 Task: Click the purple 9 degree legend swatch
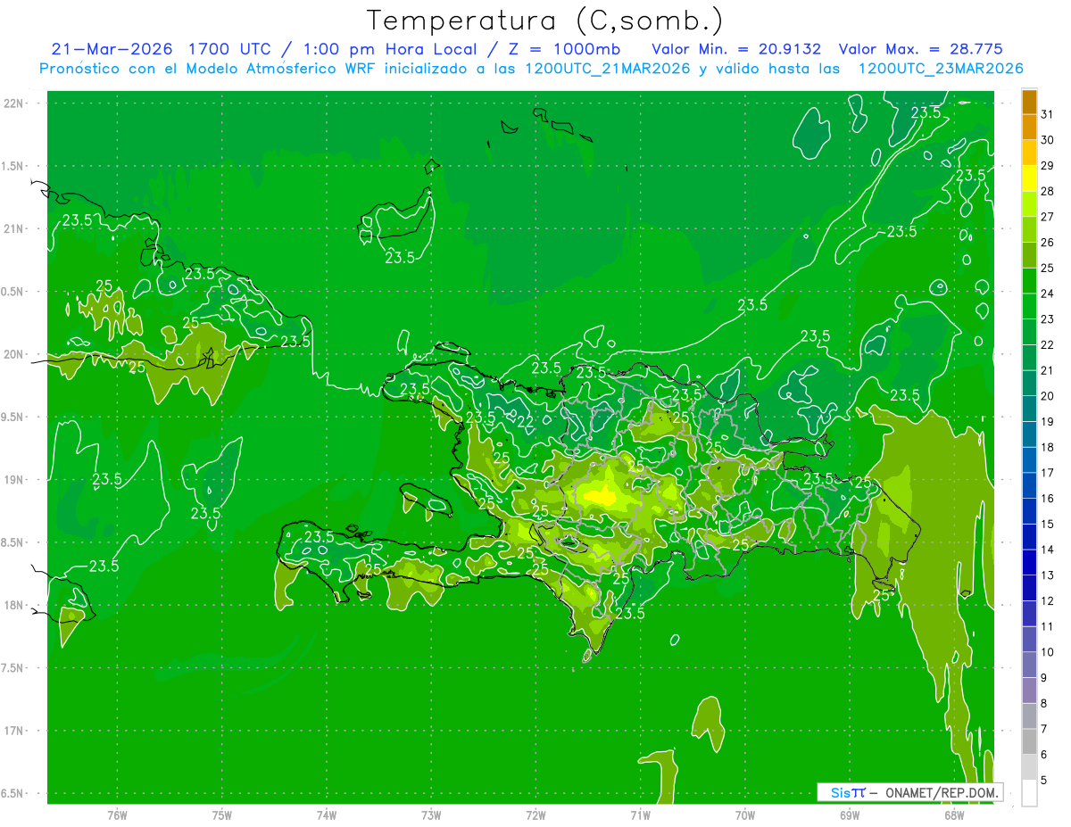pos(1029,691)
